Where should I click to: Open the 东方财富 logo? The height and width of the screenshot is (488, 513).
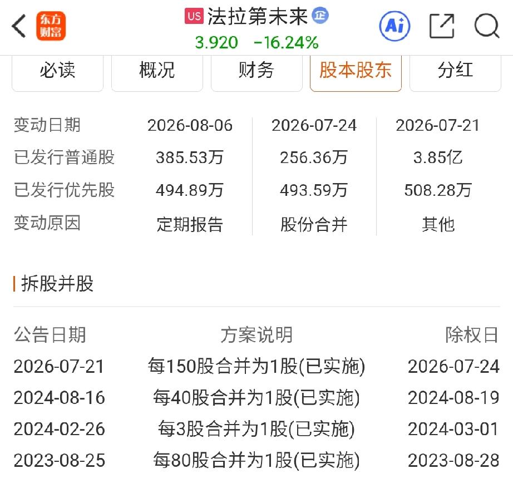[x=51, y=26]
